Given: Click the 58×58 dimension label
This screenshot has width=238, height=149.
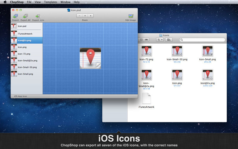Looking at the screenshot, I should (x=146, y=89).
